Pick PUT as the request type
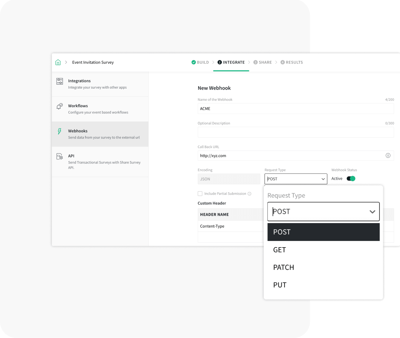The height and width of the screenshot is (338, 400). coord(280,285)
